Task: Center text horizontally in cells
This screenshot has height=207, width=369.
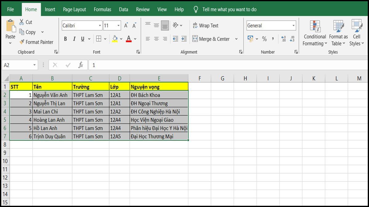Action: point(157,39)
